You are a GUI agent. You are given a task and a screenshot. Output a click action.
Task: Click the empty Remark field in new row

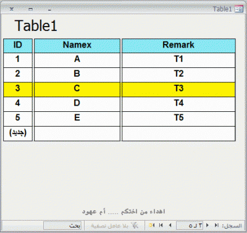pos(178,133)
